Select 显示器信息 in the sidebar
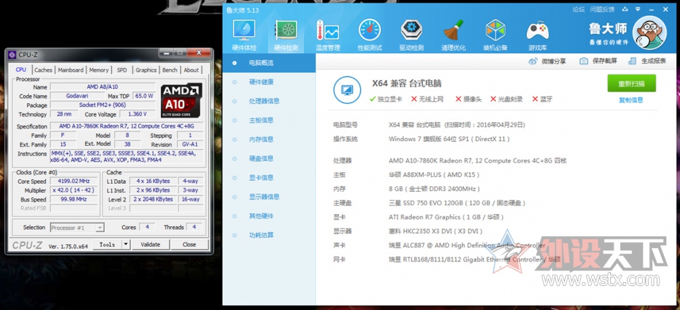Viewport: 680px width, 310px height. click(x=269, y=197)
